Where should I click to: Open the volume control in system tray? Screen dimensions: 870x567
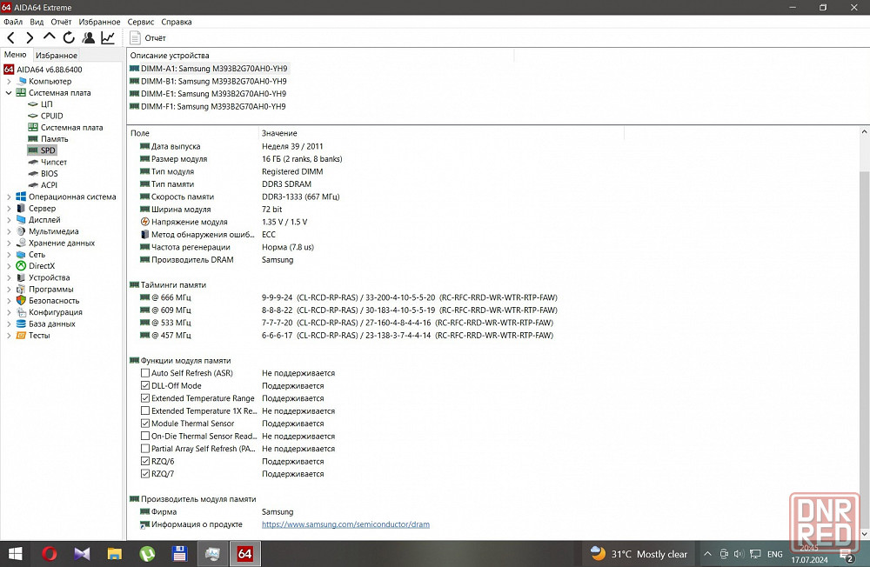(739, 554)
